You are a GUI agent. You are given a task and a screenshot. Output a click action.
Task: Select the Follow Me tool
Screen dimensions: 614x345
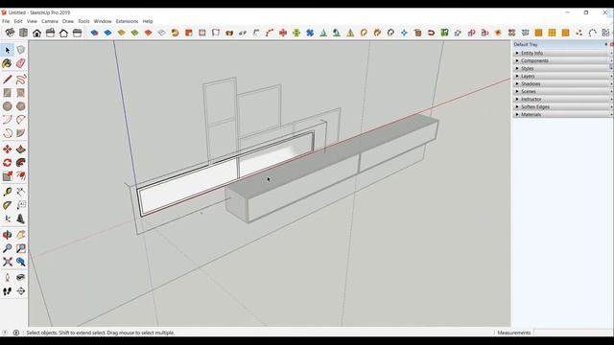(x=21, y=162)
